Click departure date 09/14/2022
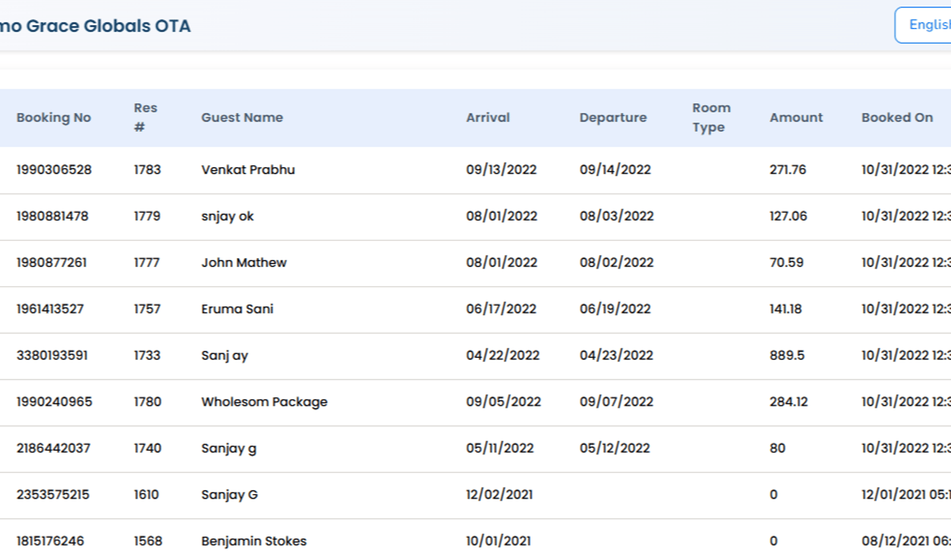 point(615,169)
